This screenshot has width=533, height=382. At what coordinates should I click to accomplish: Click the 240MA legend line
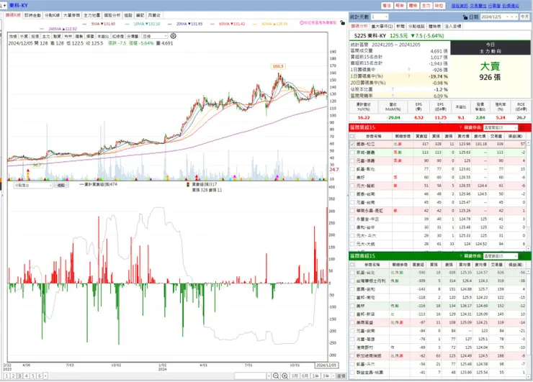point(58,29)
